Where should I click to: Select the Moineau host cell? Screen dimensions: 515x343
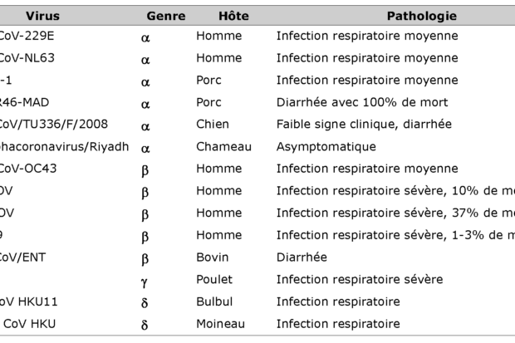click(x=219, y=323)
